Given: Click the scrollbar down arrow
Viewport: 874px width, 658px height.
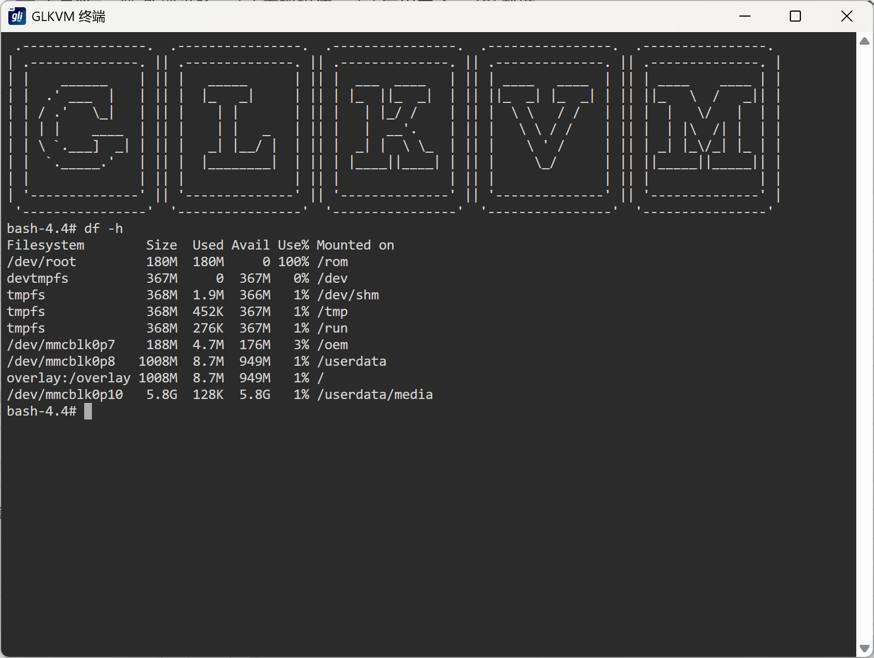Looking at the screenshot, I should [865, 649].
